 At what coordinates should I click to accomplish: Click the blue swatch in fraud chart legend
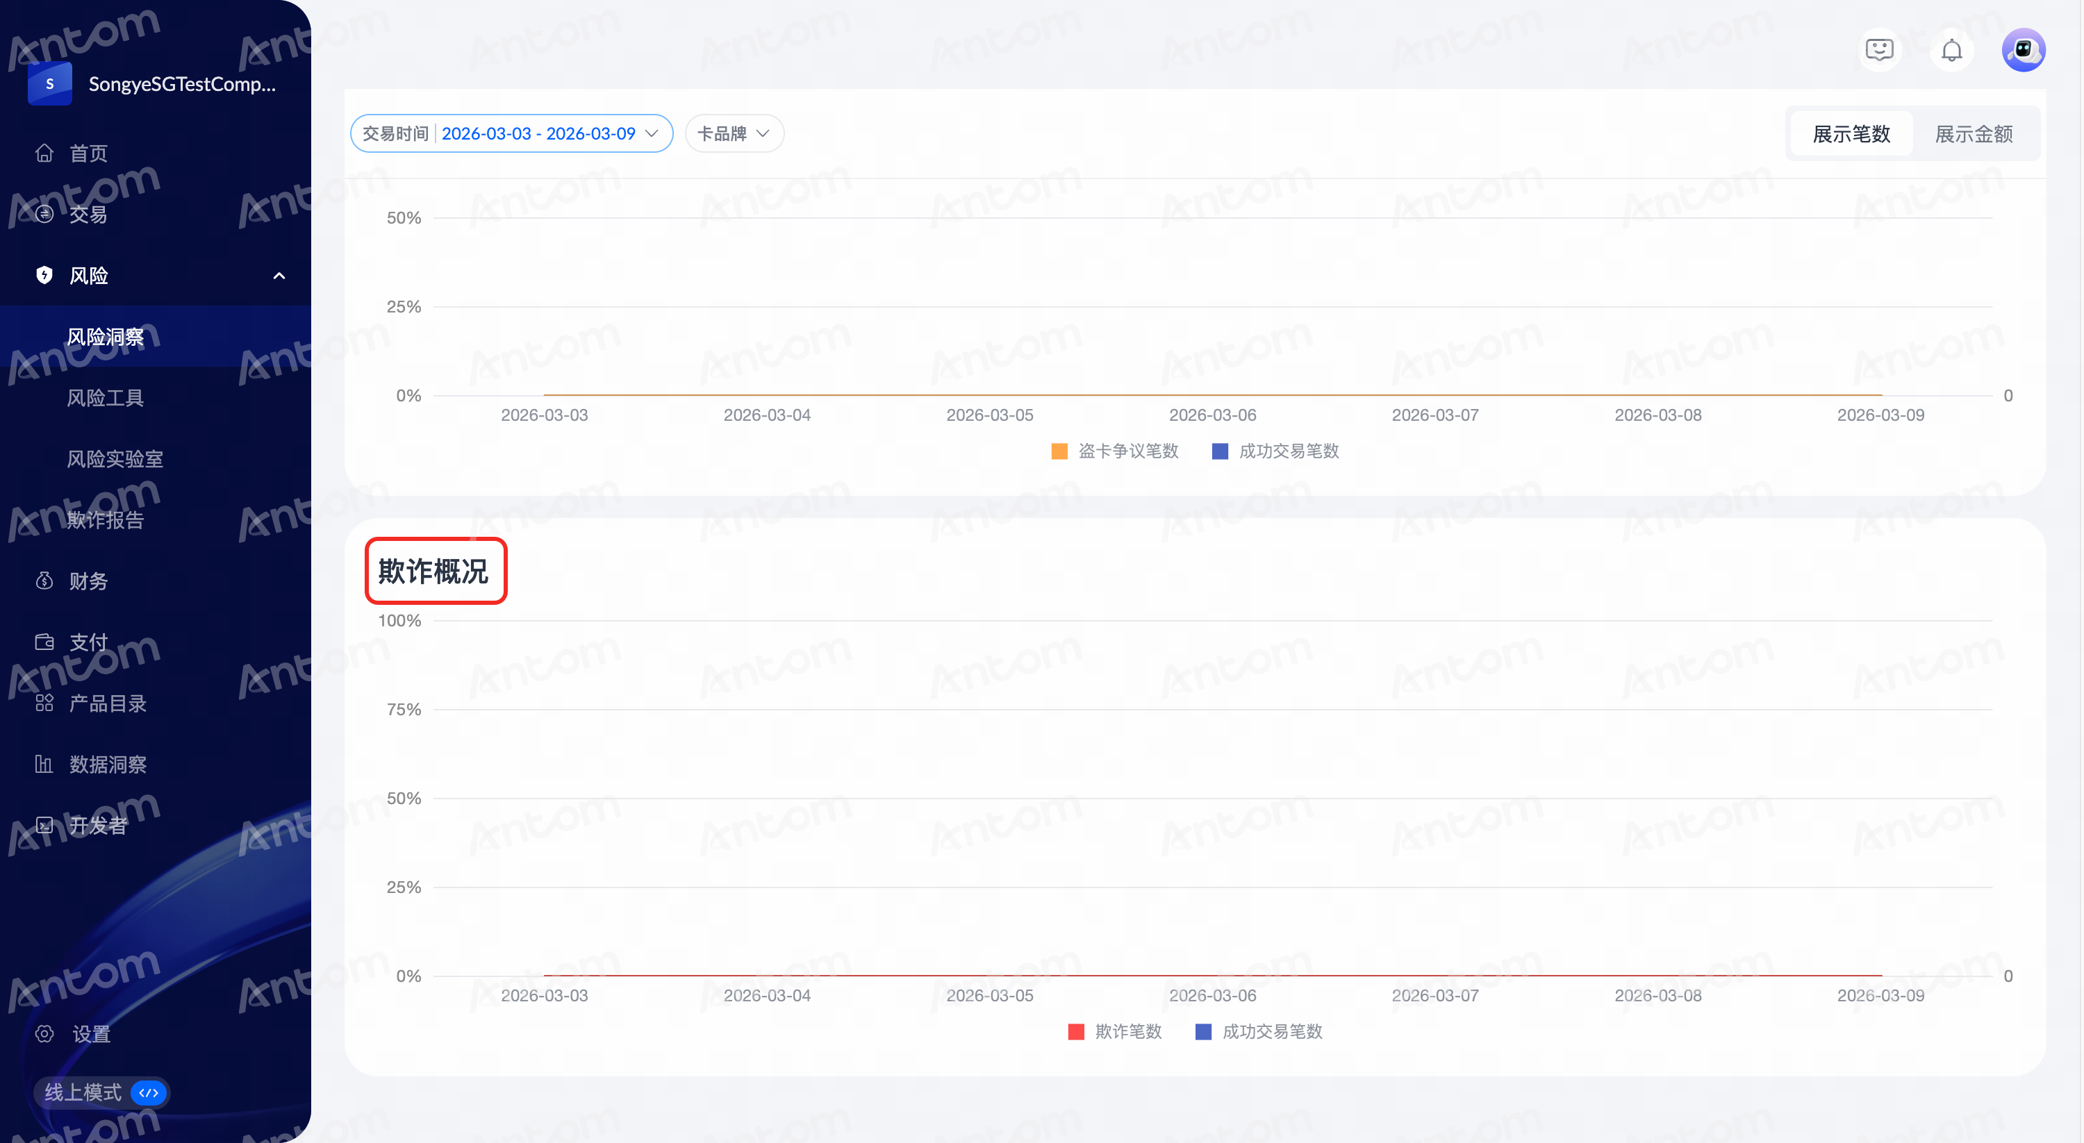point(1203,1031)
